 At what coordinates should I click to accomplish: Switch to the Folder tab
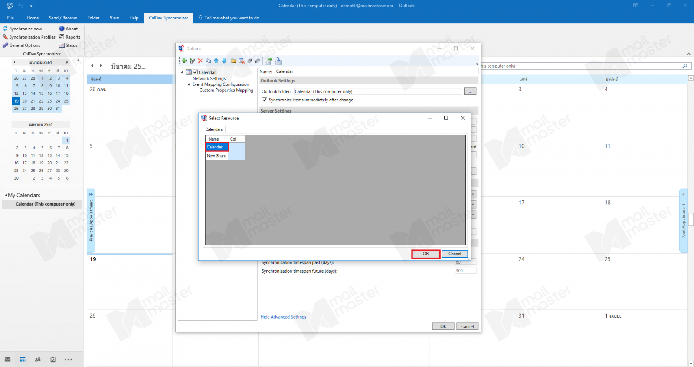pos(93,18)
